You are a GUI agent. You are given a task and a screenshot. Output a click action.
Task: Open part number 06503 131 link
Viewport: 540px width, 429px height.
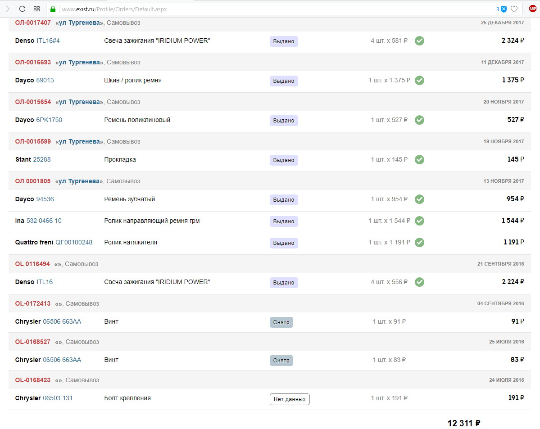tap(58, 398)
